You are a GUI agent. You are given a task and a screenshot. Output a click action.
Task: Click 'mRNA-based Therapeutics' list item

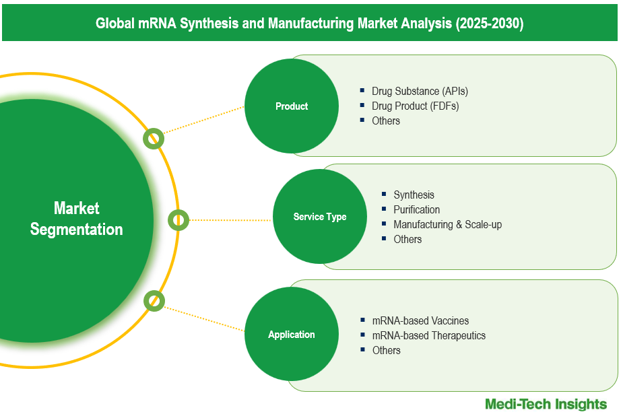click(x=428, y=336)
